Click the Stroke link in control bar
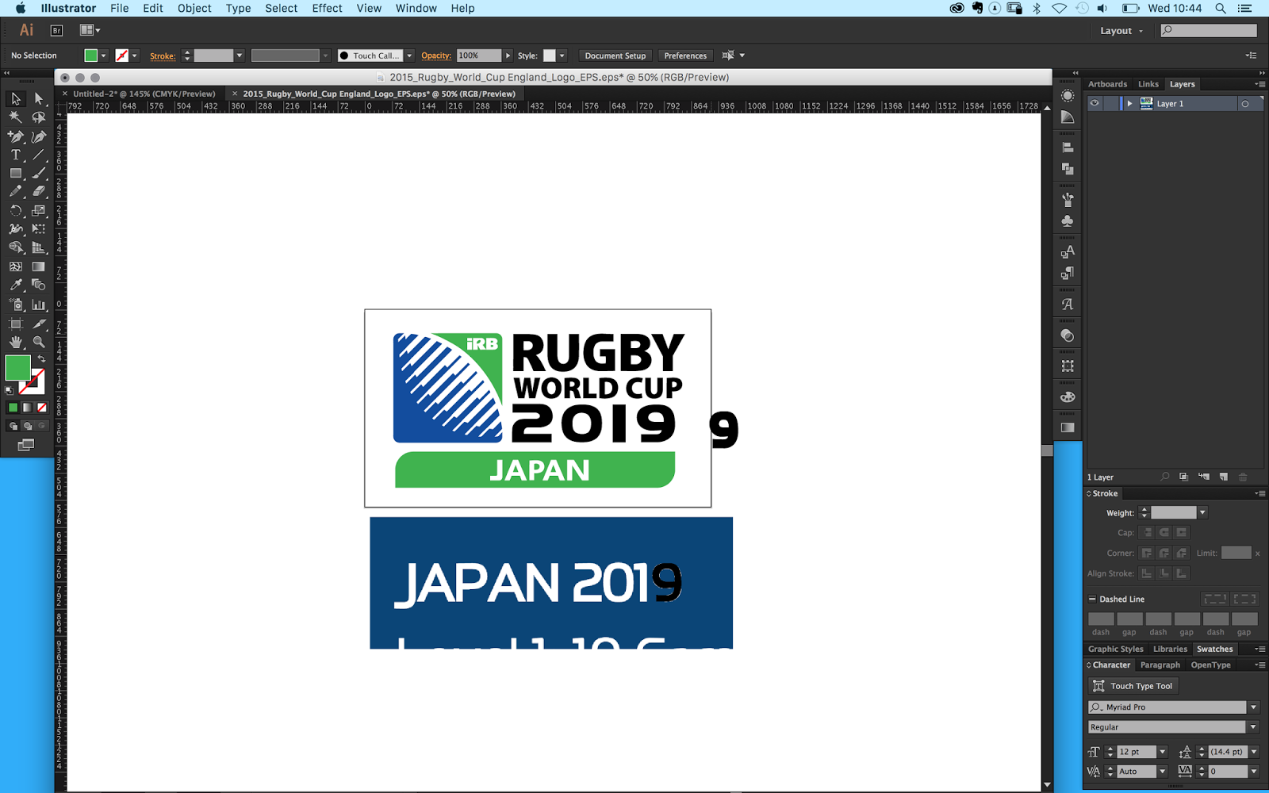 (x=163, y=56)
